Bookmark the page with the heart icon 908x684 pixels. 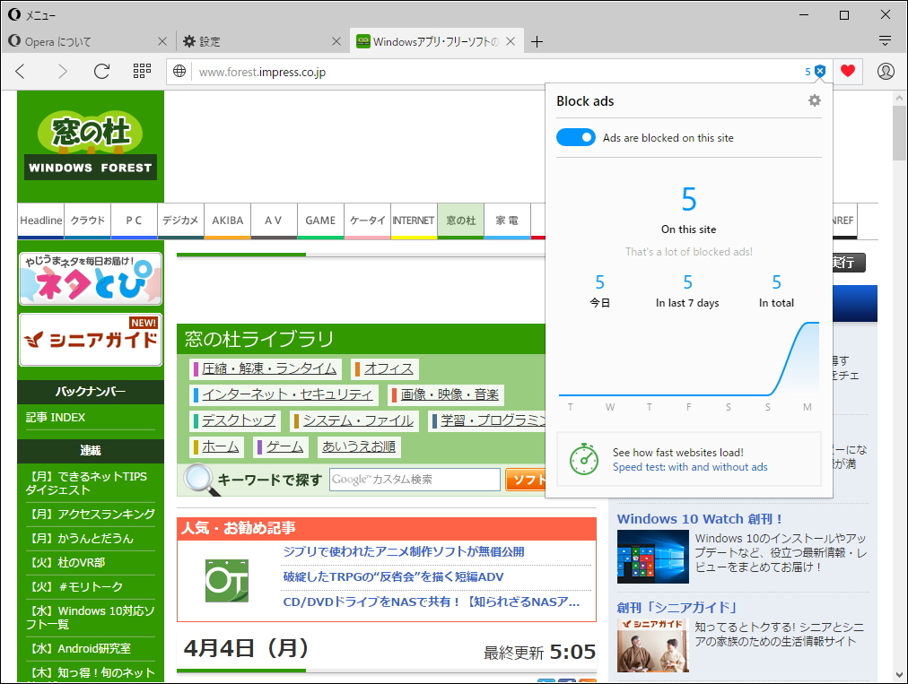point(848,71)
